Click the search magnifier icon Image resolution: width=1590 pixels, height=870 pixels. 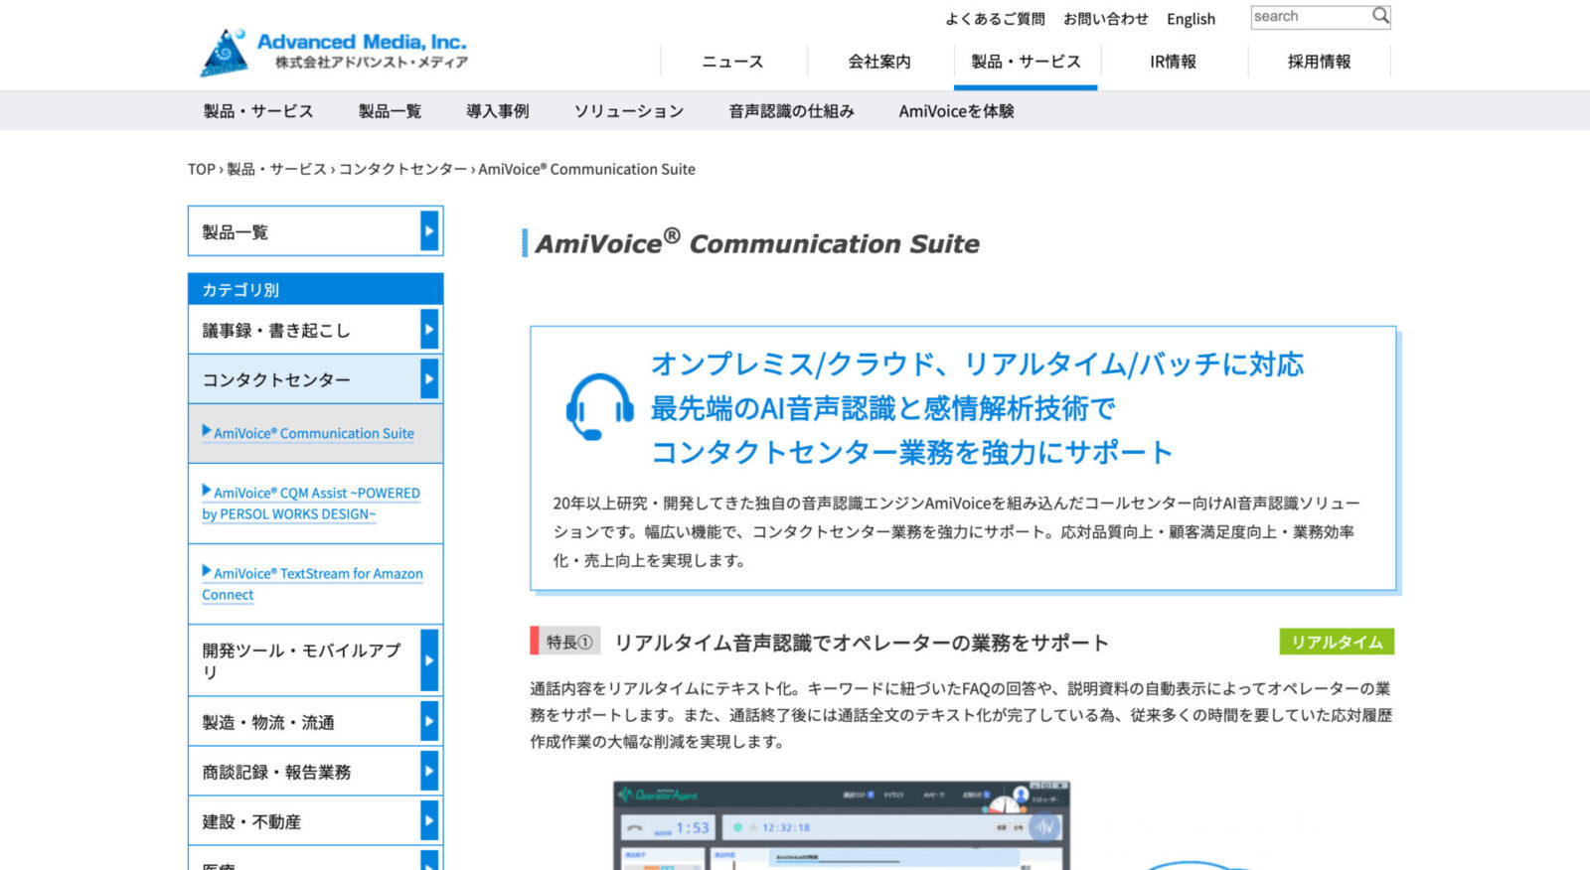pyautogui.click(x=1380, y=16)
